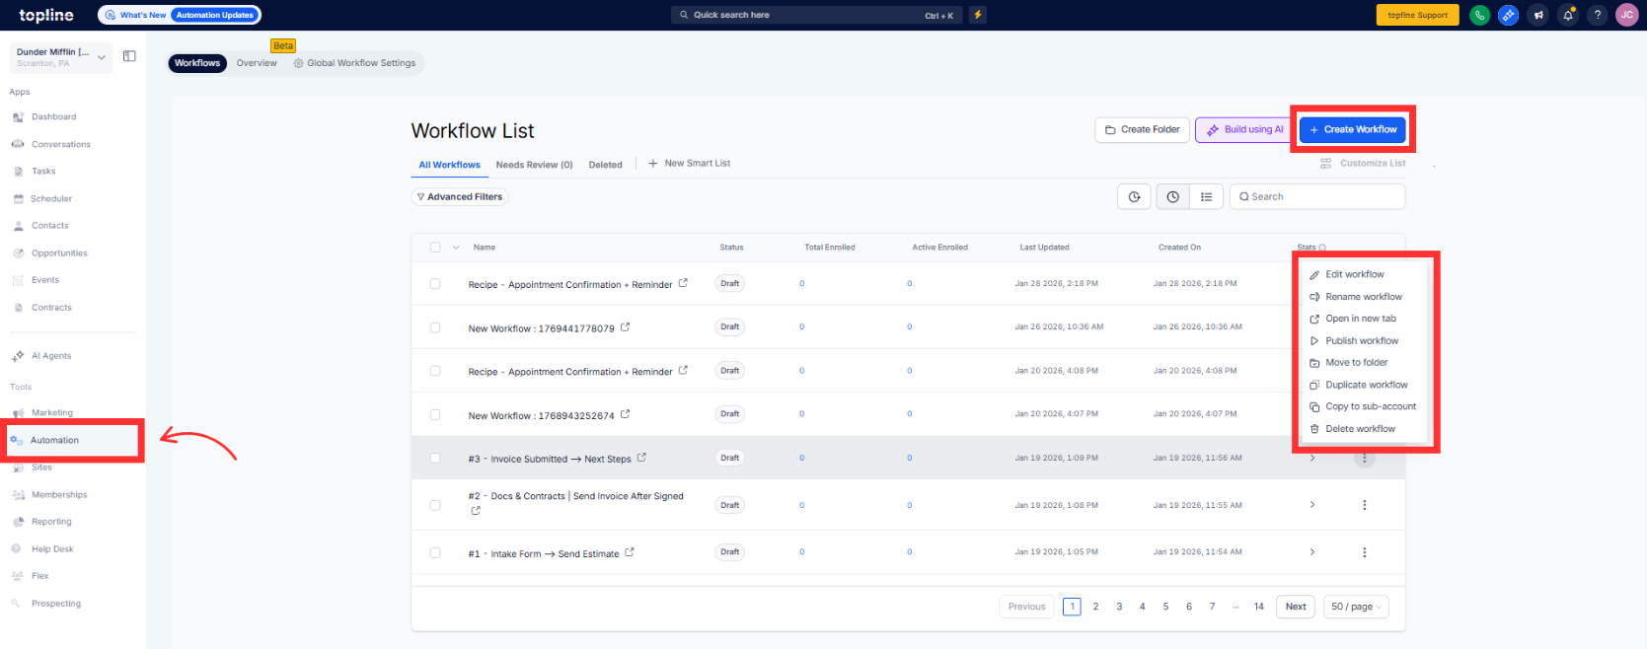Image resolution: width=1647 pixels, height=649 pixels.
Task: Choose Duplicate workflow from the context menu
Action: click(x=1366, y=385)
